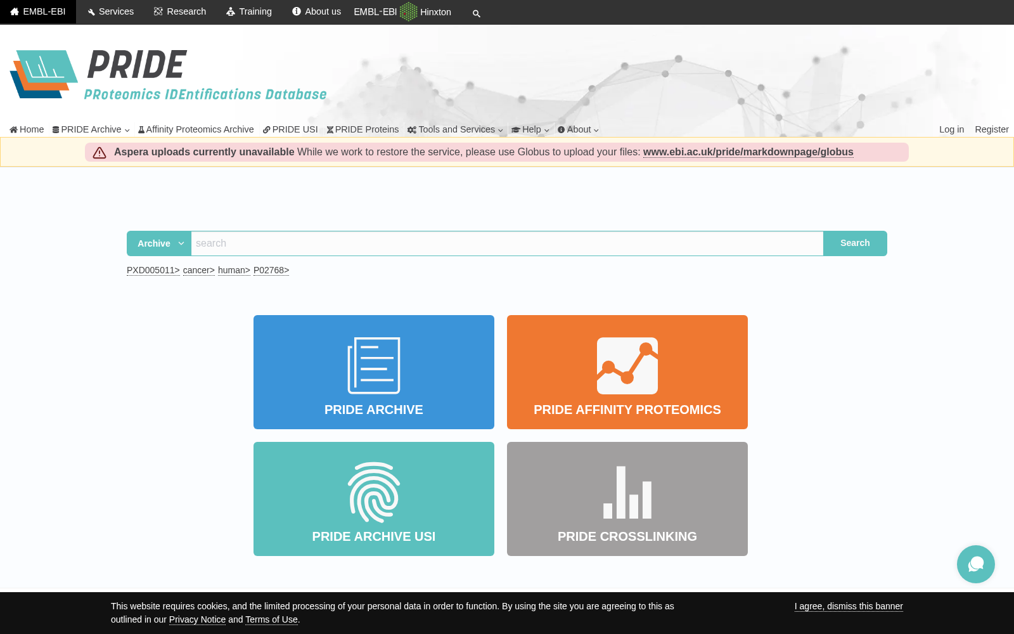Select the human example query
The image size is (1014, 634).
[x=234, y=270]
